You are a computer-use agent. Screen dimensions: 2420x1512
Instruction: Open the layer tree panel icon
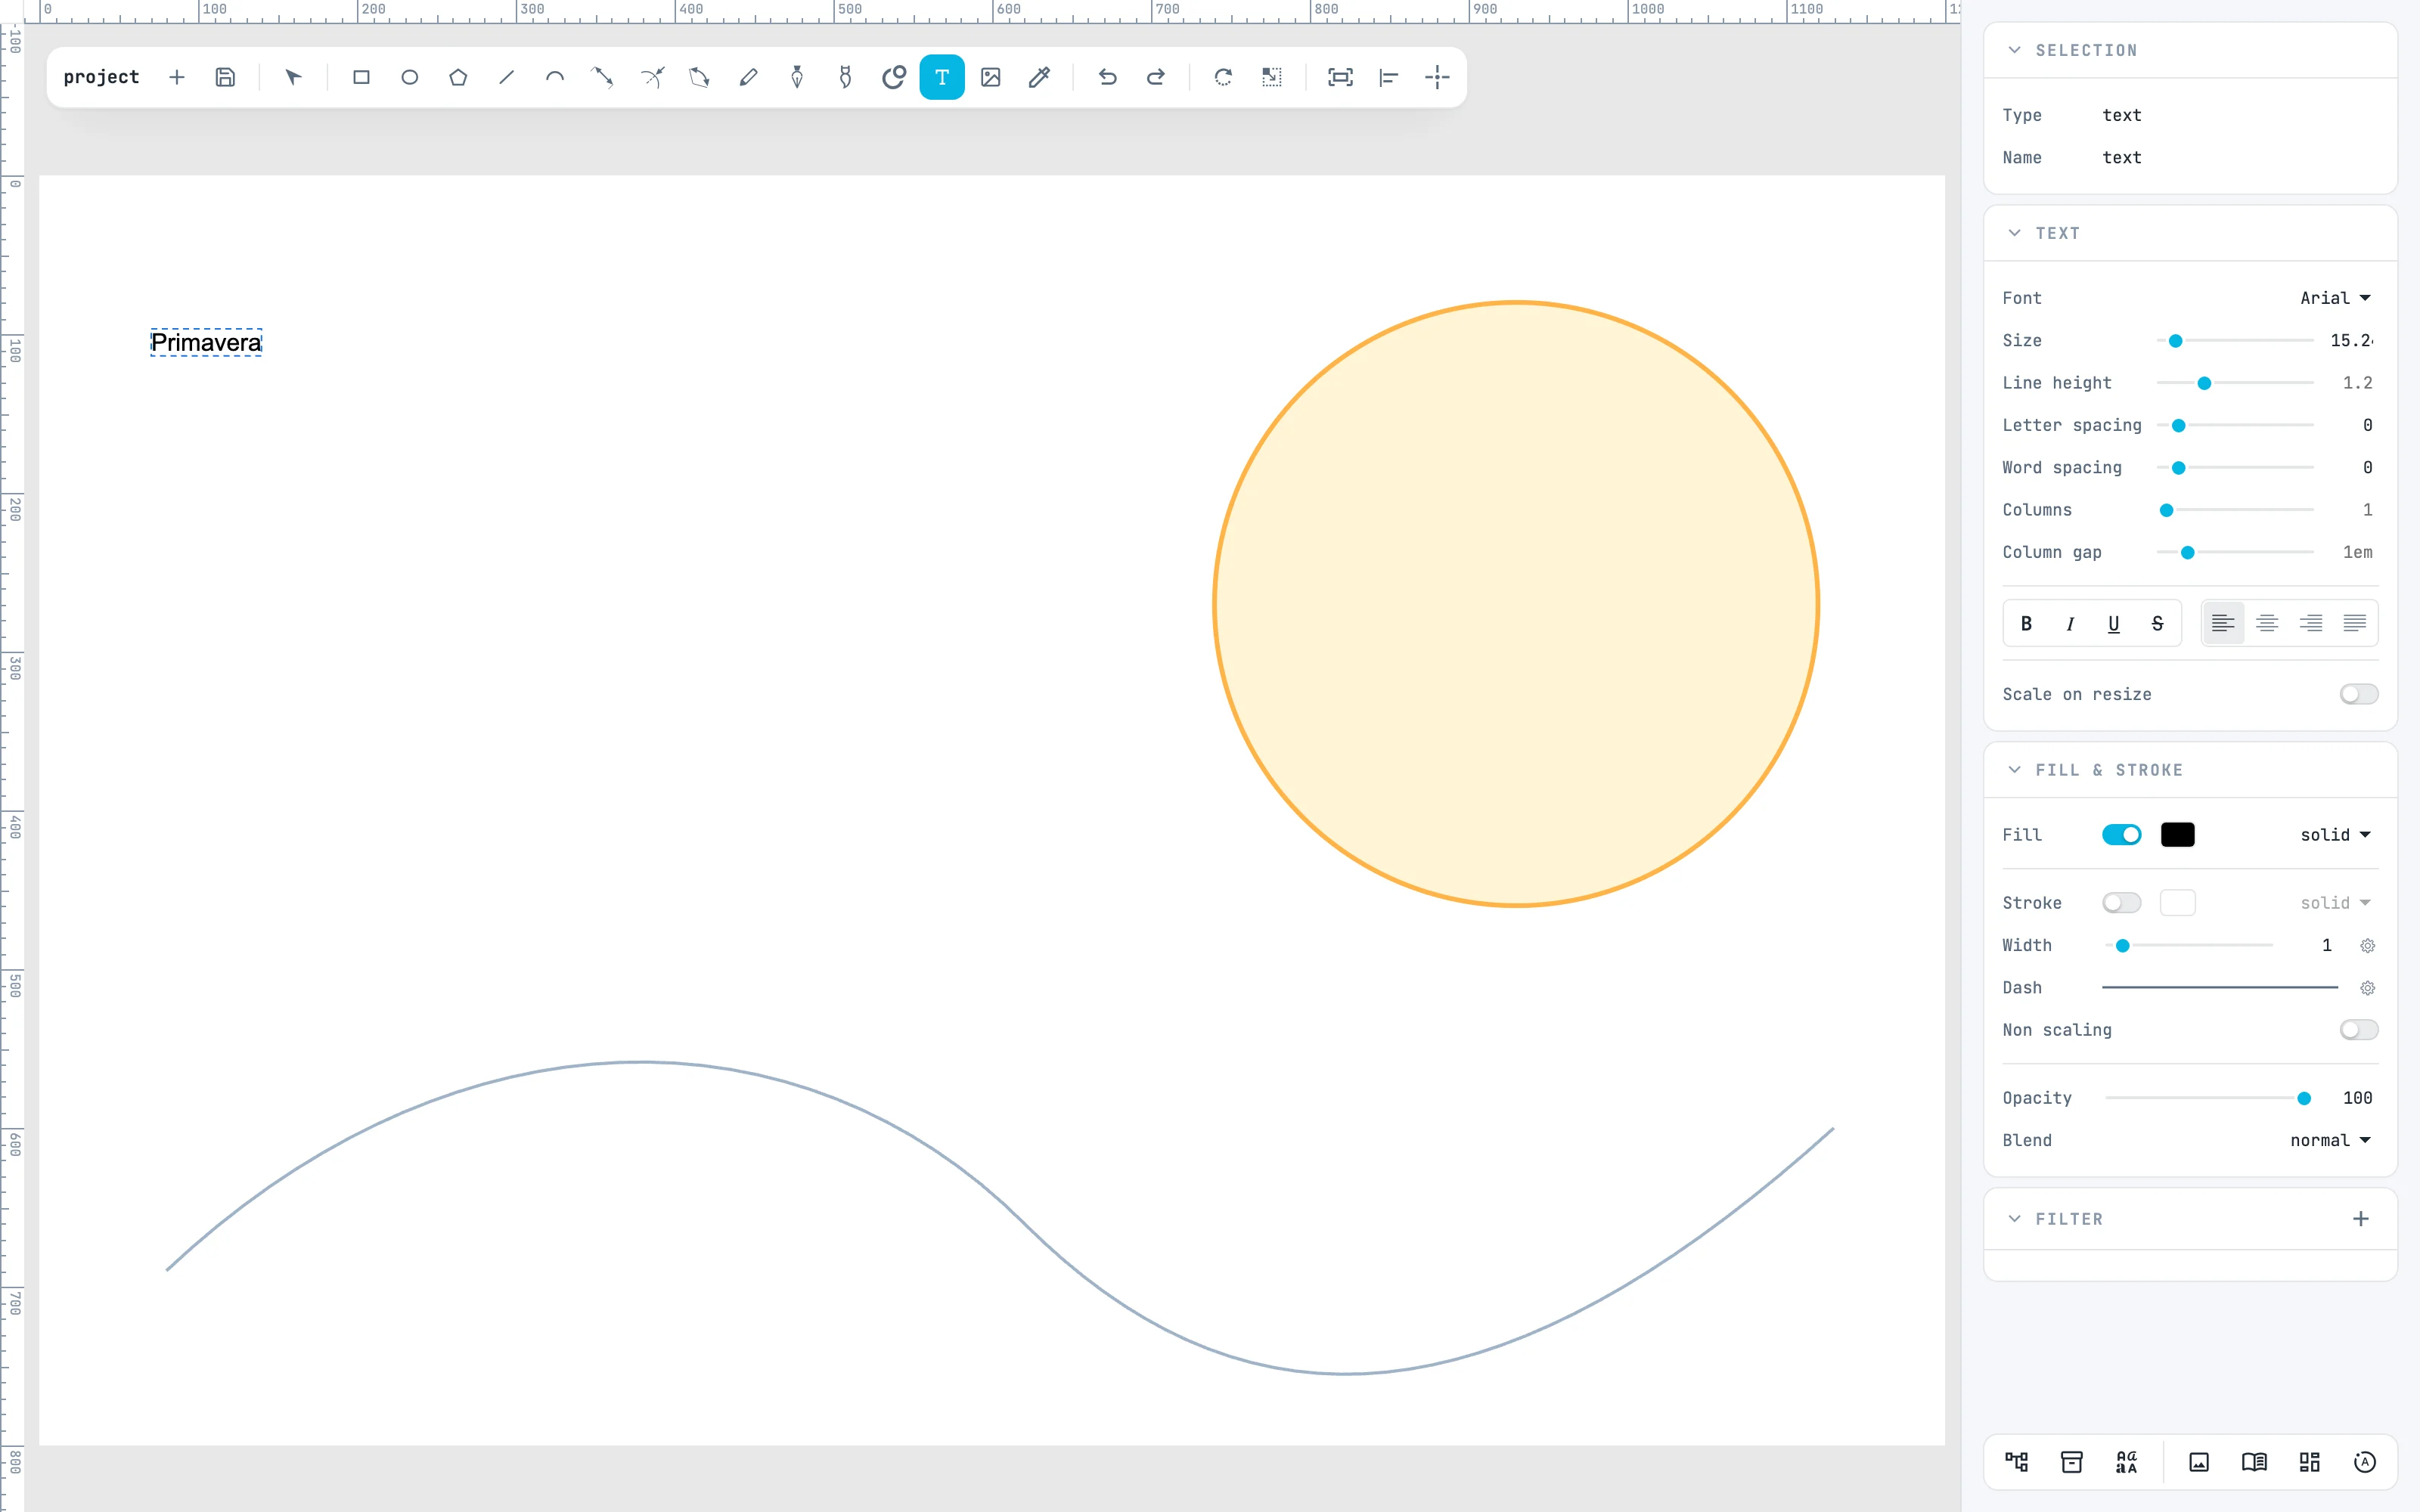[x=2017, y=1462]
